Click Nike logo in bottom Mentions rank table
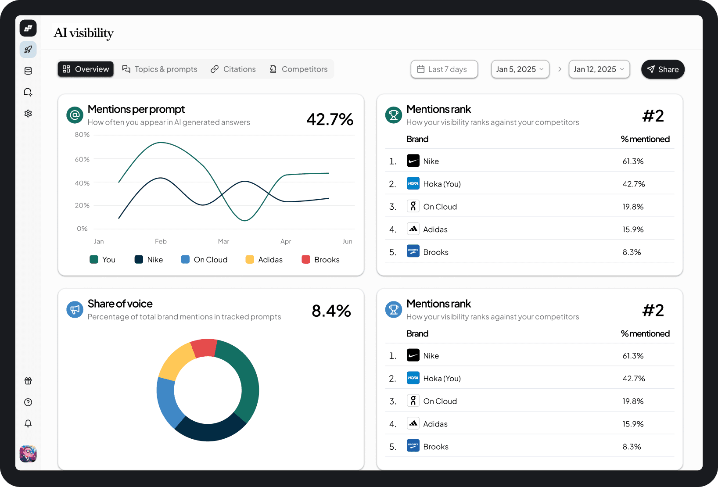718x487 pixels. (x=413, y=355)
